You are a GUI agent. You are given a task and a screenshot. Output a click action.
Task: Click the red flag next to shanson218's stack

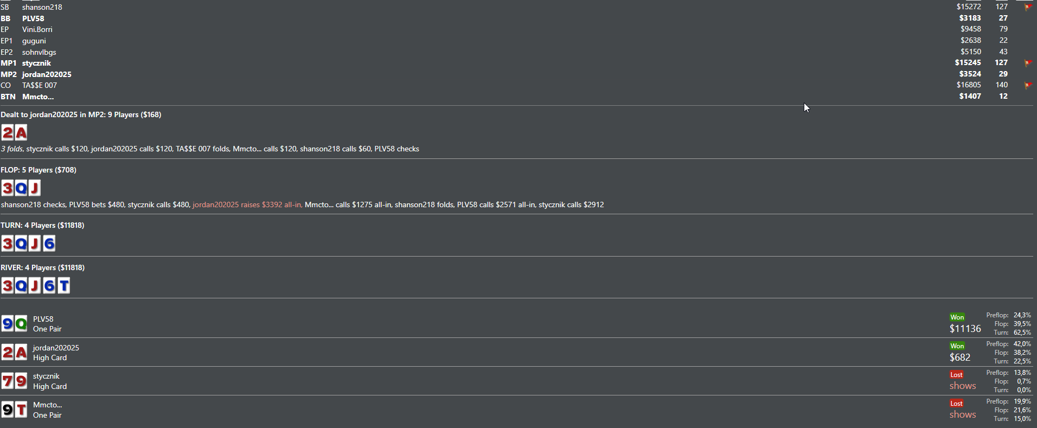[x=1027, y=8]
